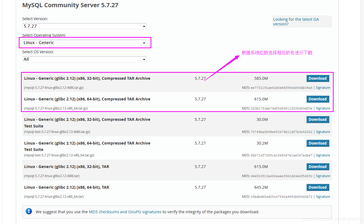This screenshot has height=224, width=364.
Task: Click MD5 value 020b17fcbe79df8d59811f638d89df0e
Action: pyautogui.click(x=282, y=108)
